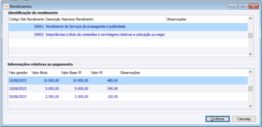
Task: Click Valor Base IR cell 10.000,00
Action: tap(75, 81)
